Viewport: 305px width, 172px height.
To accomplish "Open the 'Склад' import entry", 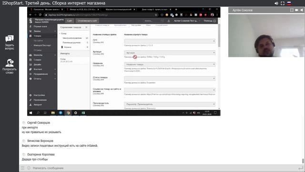I will pyautogui.click(x=66, y=60).
